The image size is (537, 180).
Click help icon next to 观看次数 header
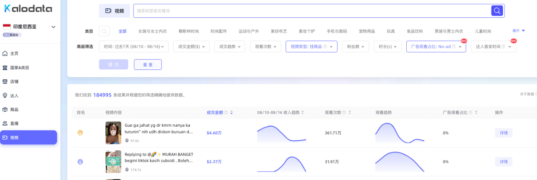(x=344, y=112)
